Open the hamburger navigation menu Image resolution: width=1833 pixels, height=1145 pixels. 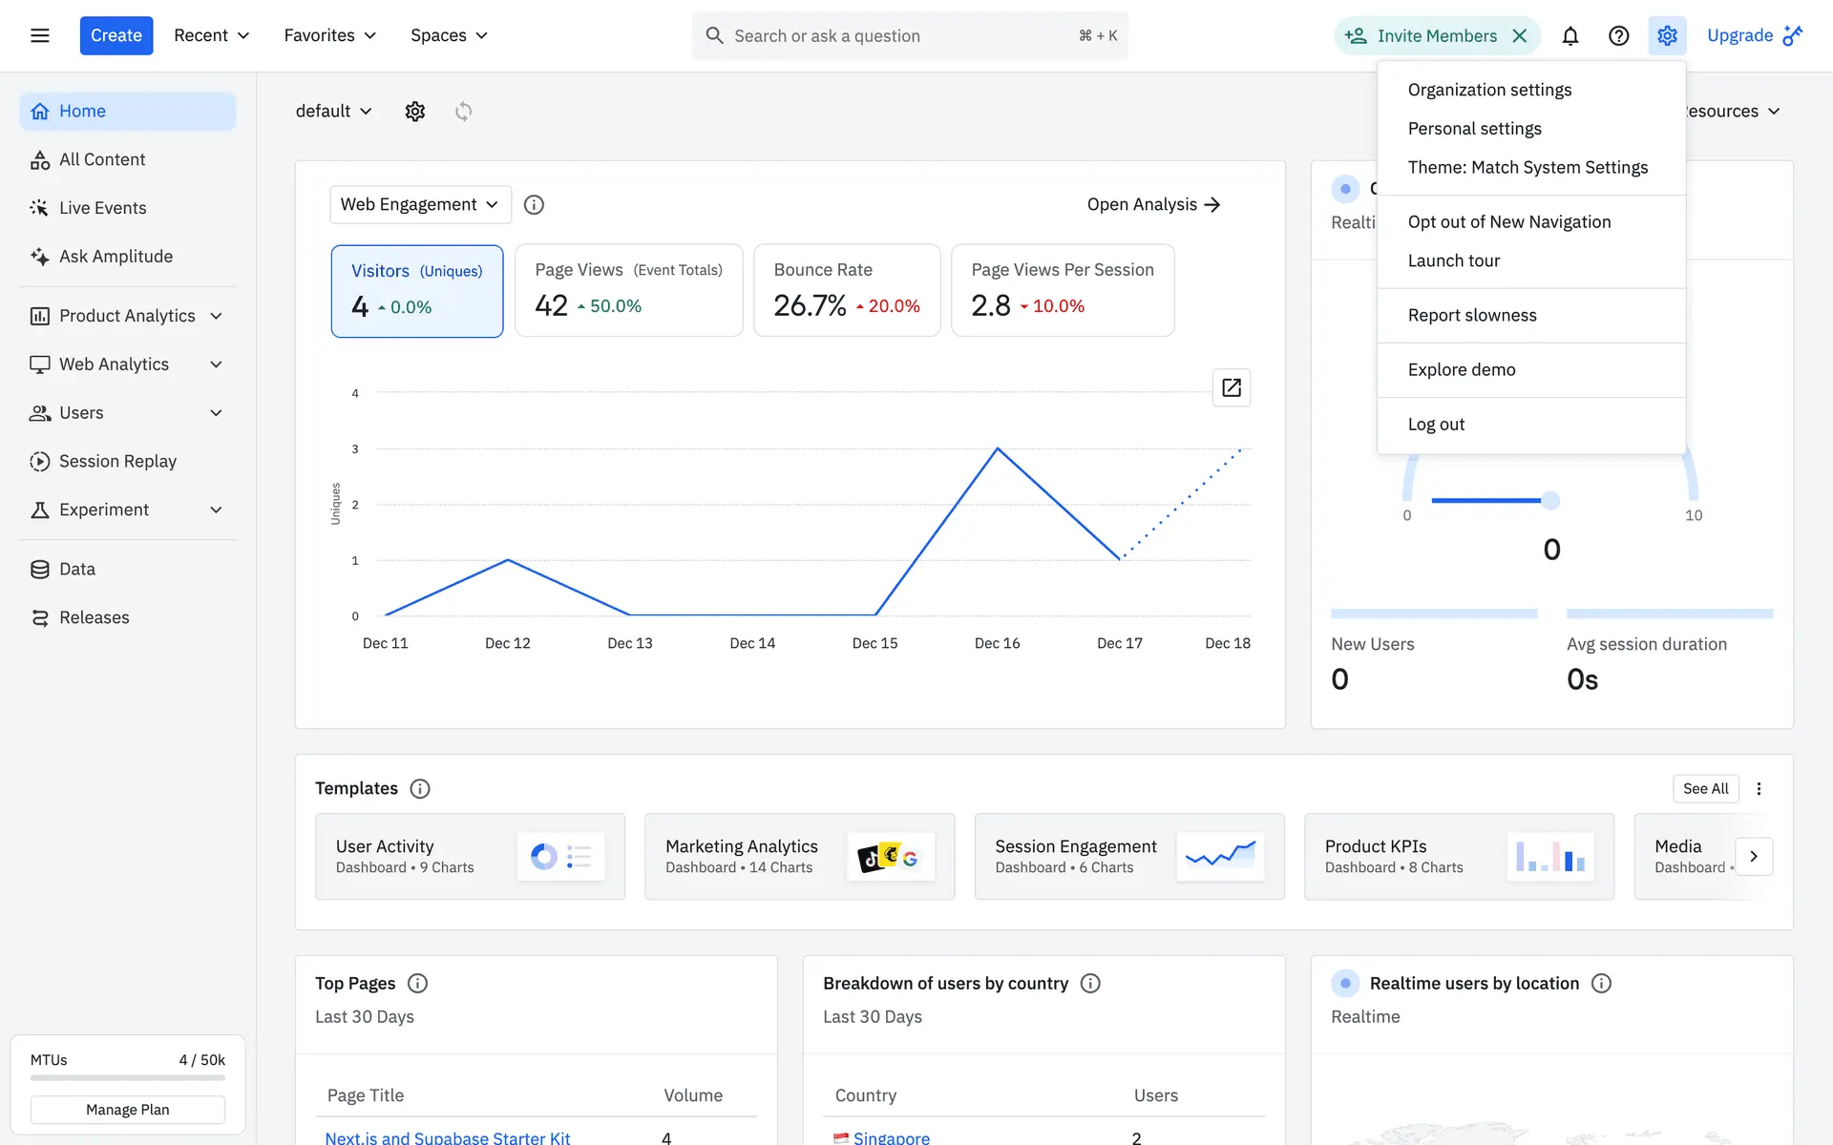[39, 35]
